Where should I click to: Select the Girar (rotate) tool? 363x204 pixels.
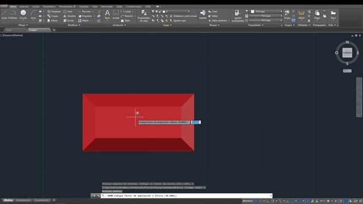[68, 11]
